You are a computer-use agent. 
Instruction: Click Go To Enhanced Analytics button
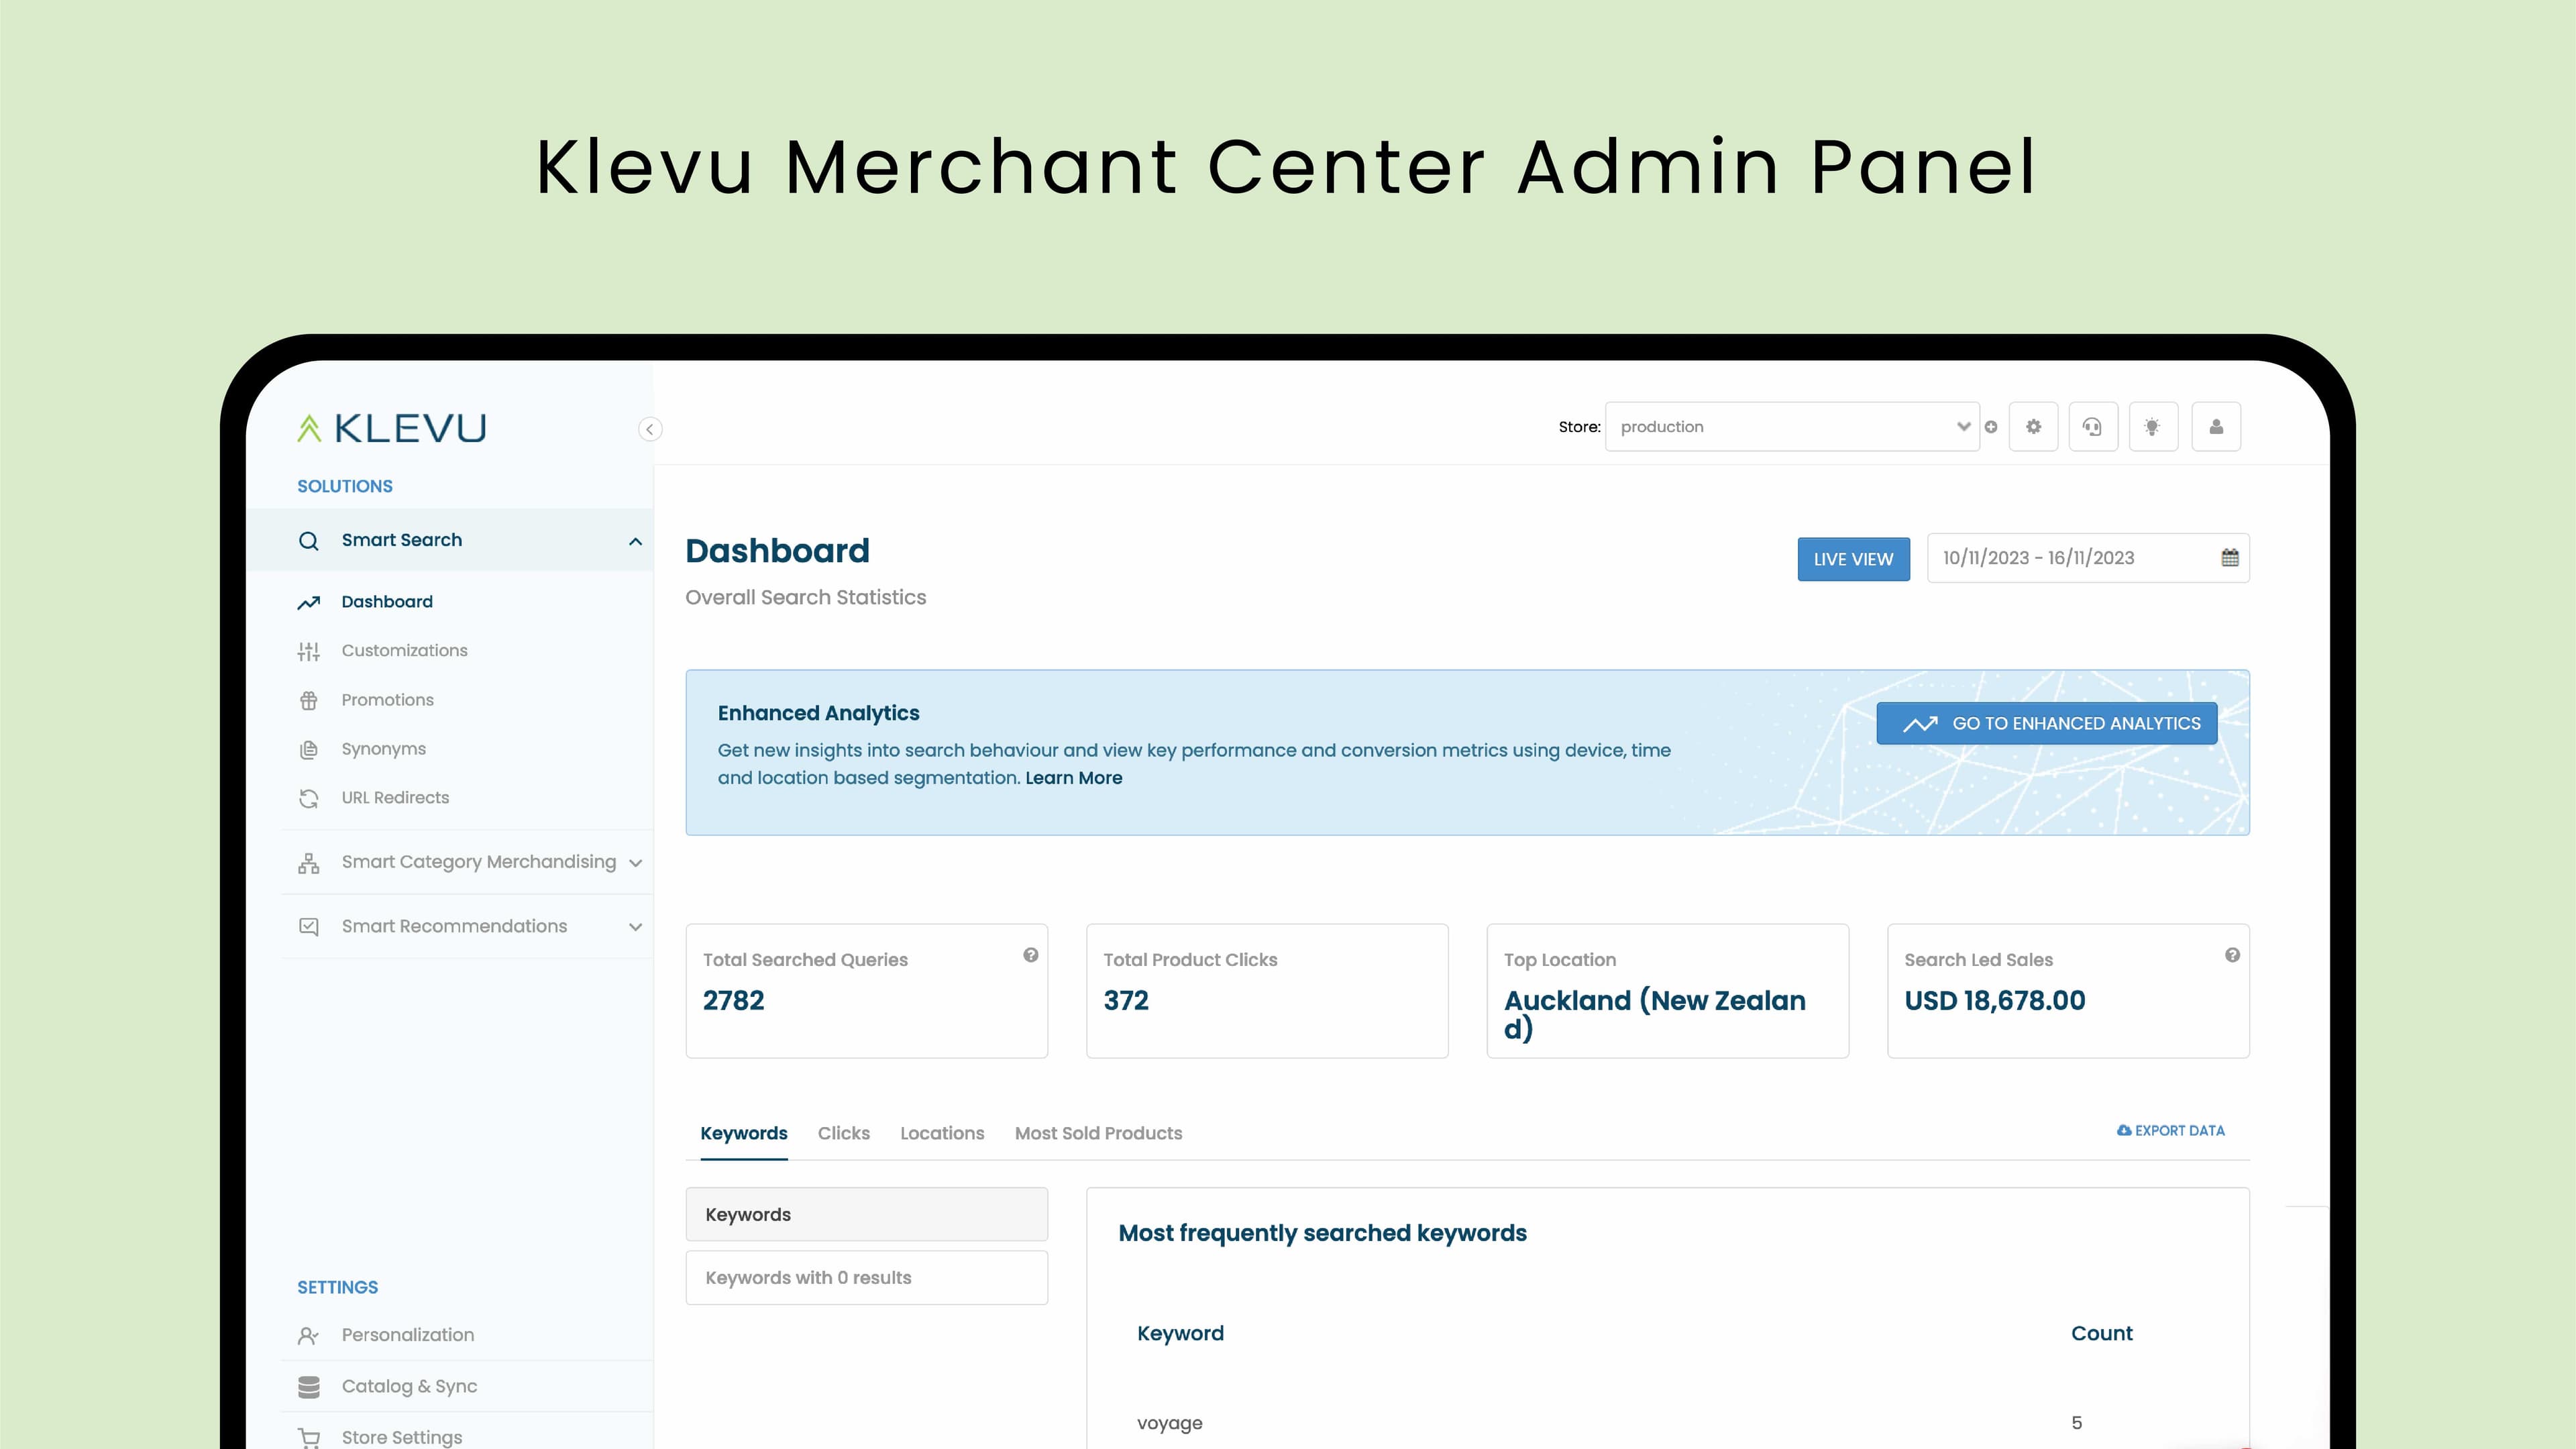tap(2046, 723)
